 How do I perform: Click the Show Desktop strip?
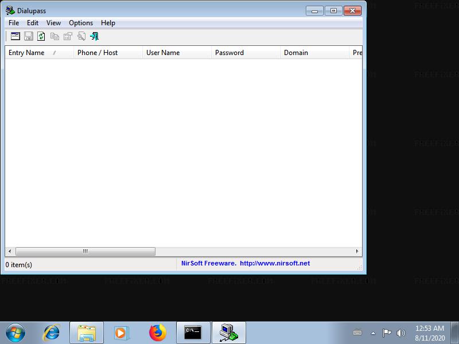tap(455, 333)
